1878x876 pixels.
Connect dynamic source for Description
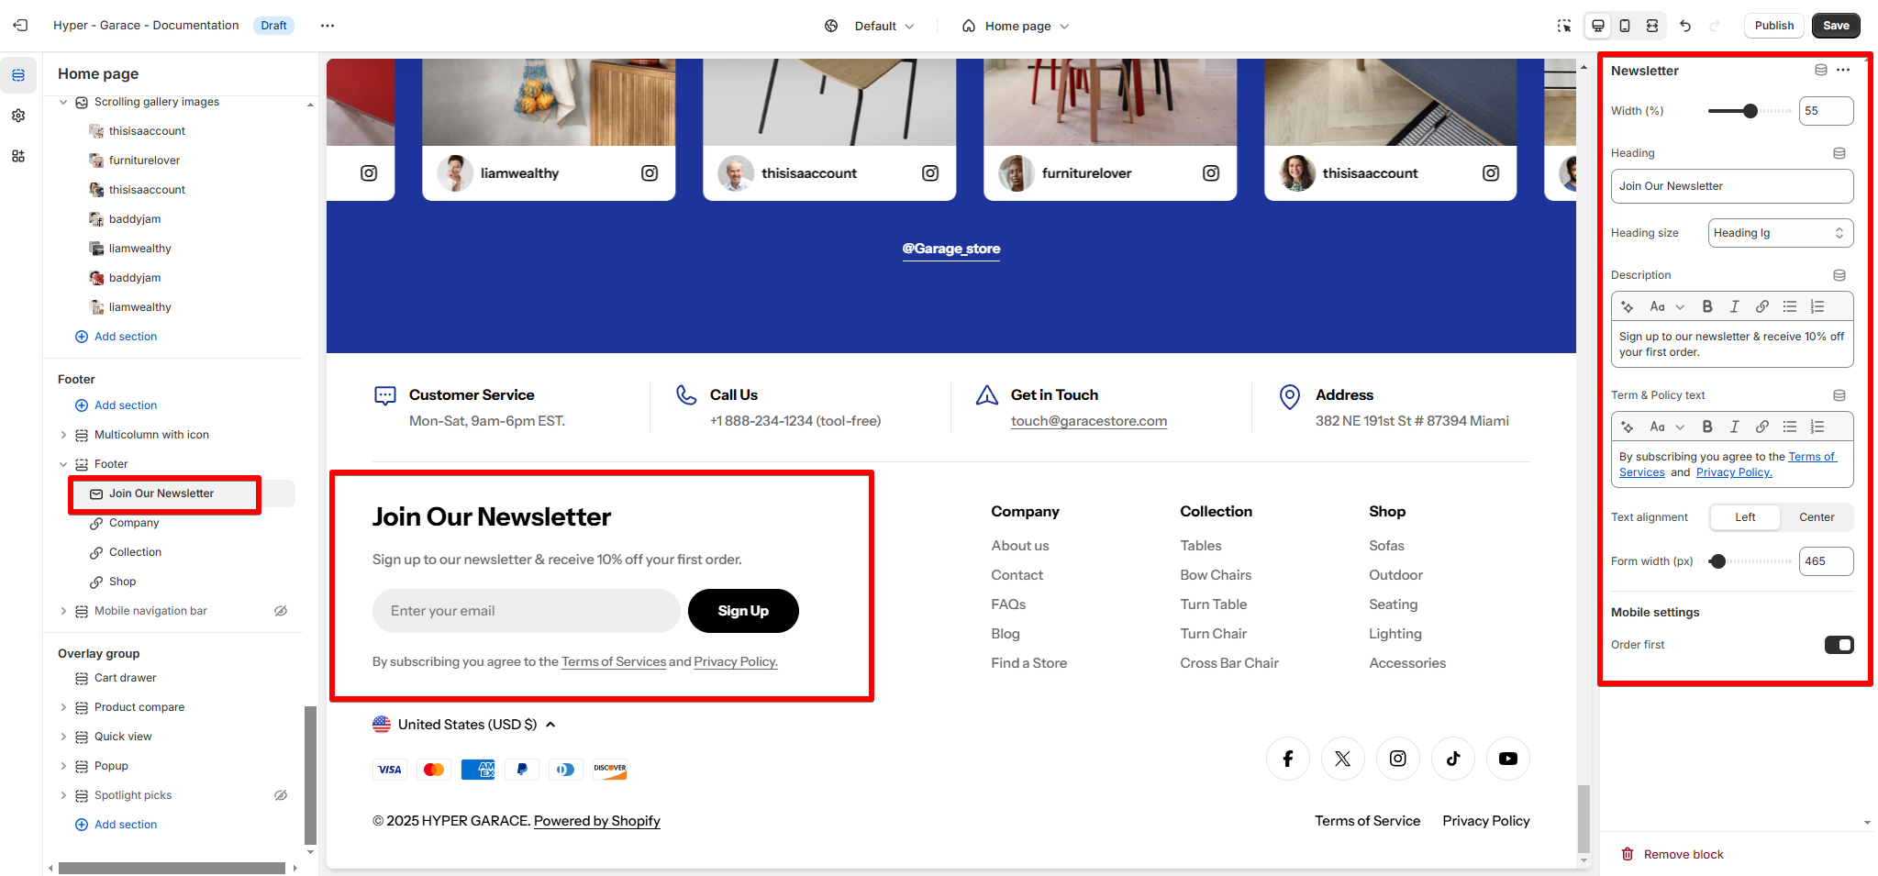coord(1839,275)
